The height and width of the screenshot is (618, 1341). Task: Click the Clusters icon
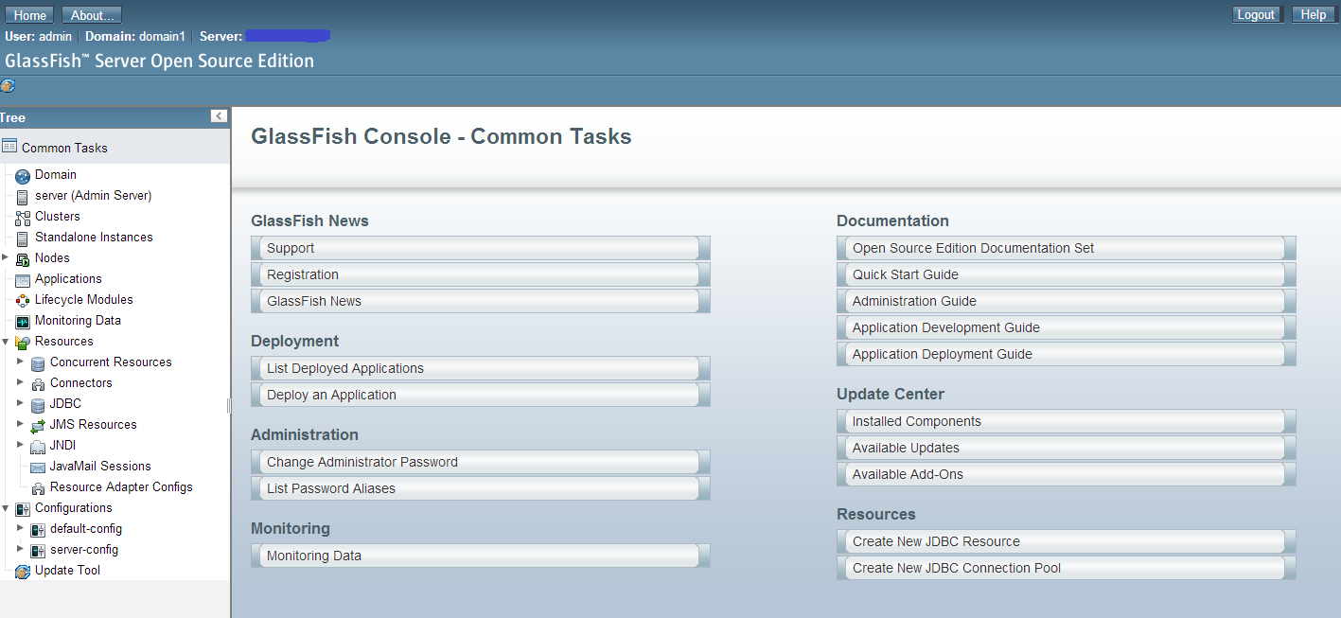[x=23, y=217]
